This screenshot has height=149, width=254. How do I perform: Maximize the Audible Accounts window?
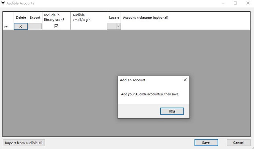235,3
